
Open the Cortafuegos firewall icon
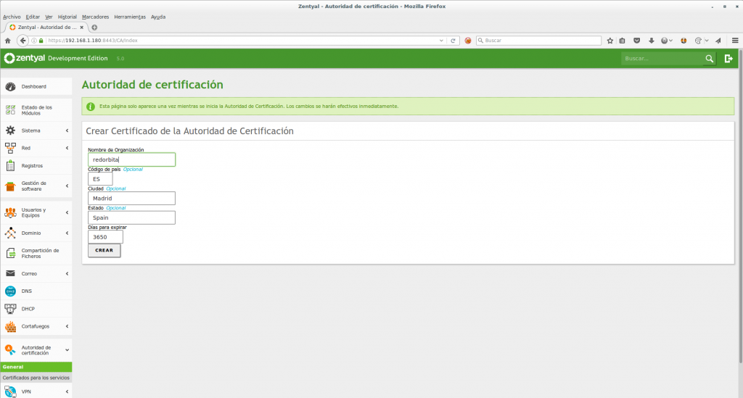tap(10, 326)
